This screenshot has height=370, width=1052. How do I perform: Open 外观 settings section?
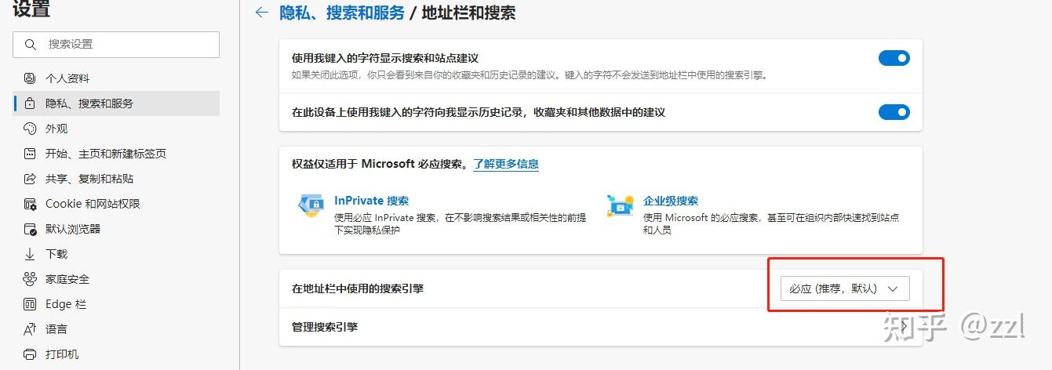click(x=116, y=129)
